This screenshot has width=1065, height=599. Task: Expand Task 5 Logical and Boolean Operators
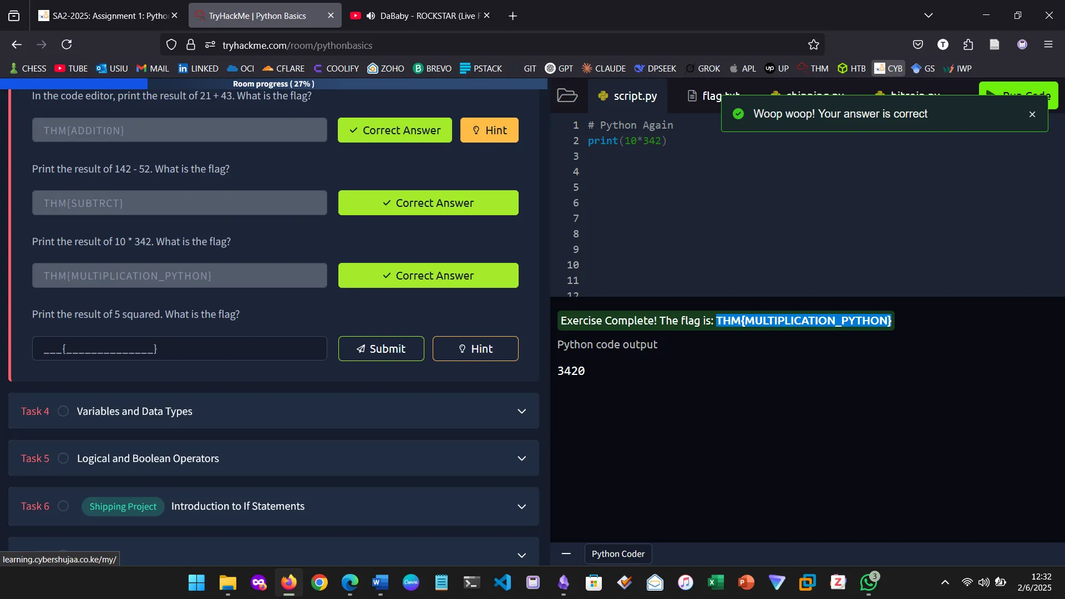pos(521,458)
